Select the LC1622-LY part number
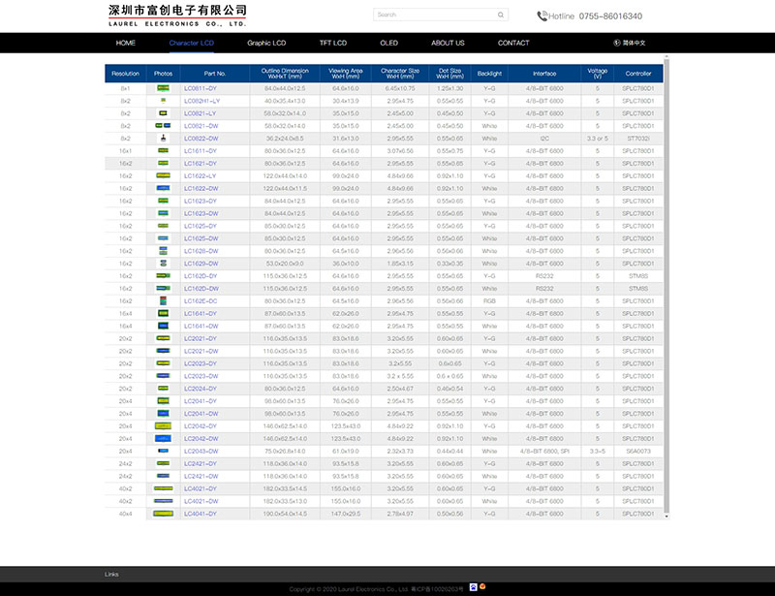Viewport: 775px width, 596px height. [201, 176]
